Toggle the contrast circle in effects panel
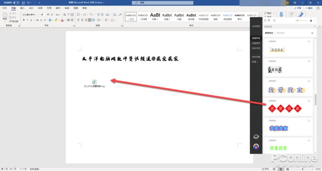Image resolution: width=322 pixels, height=171 pixels. click(x=310, y=21)
